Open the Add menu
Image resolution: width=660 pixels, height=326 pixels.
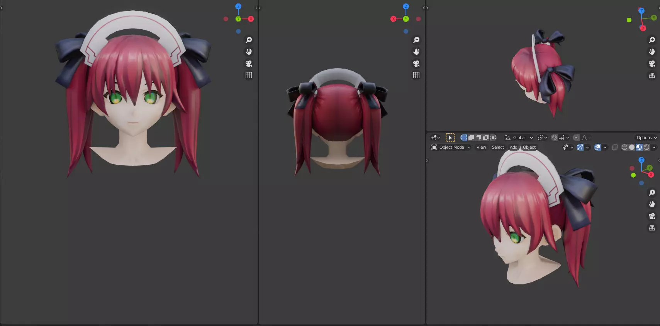(513, 147)
